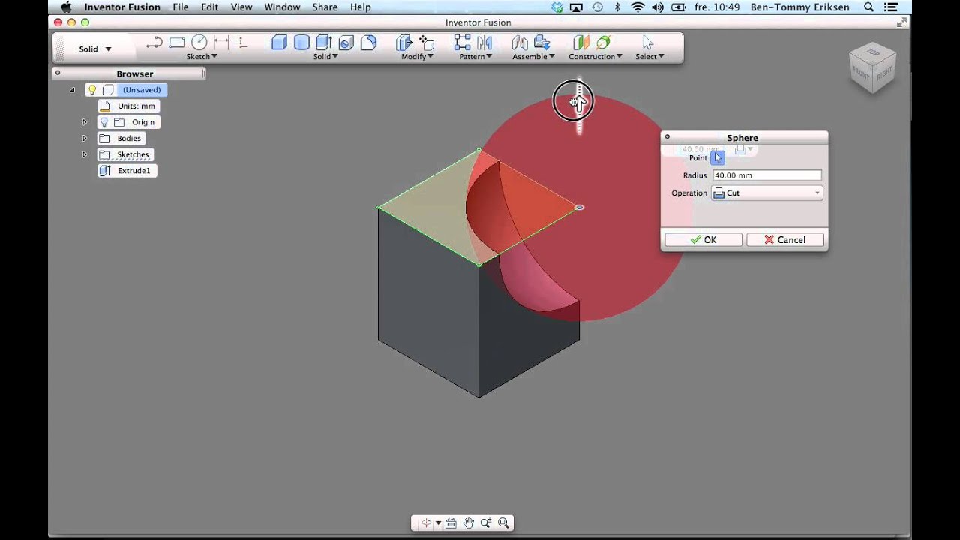Viewport: 960px width, 540px height.
Task: Open Spotlight search in menu bar
Action: coord(868,7)
